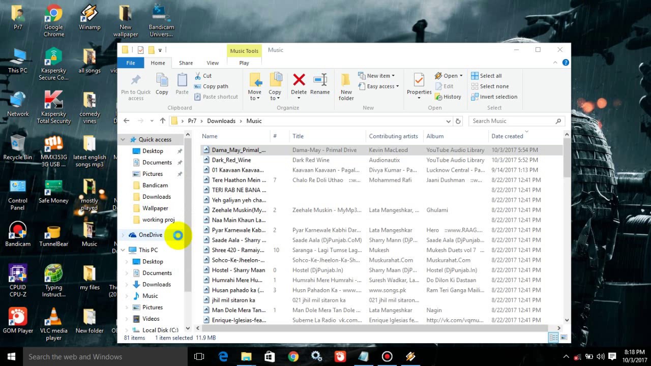651x366 pixels.
Task: Click Select all in ribbon
Action: 487,76
